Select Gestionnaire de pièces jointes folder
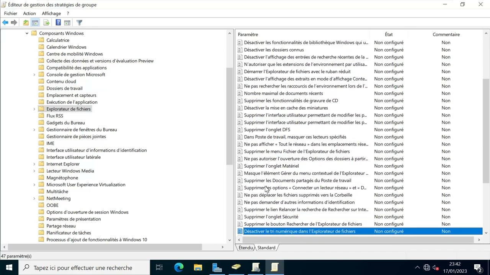Viewport: 490px width, 275px height. [x=76, y=136]
